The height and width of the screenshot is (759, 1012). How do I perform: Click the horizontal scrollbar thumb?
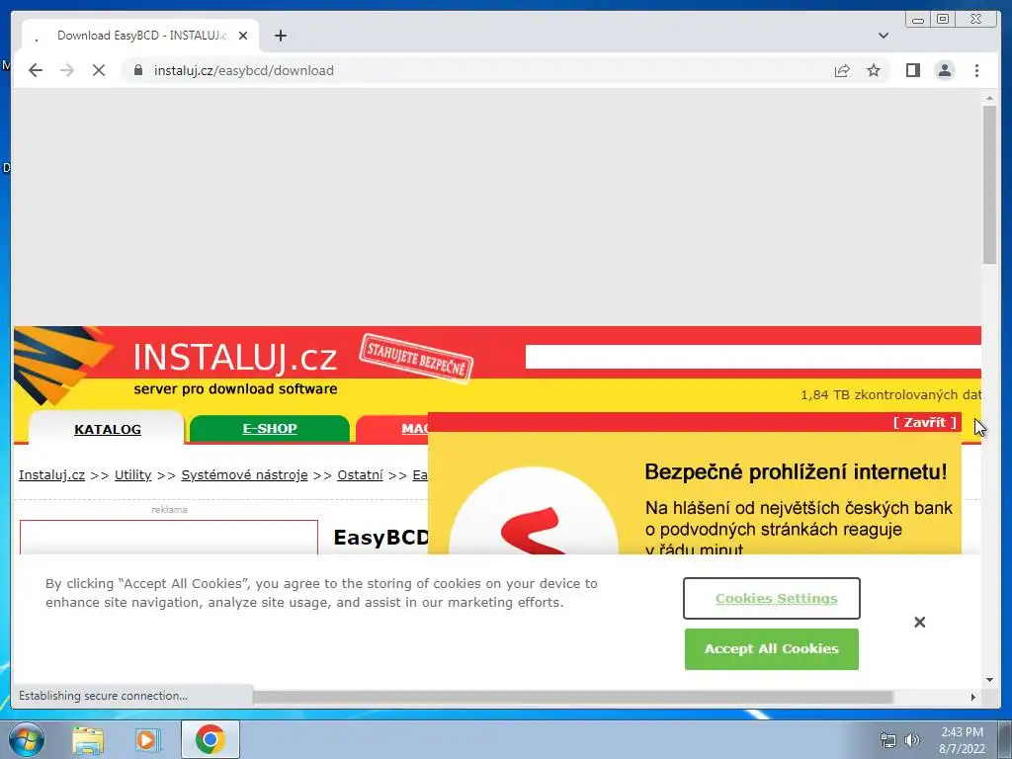[x=572, y=697]
